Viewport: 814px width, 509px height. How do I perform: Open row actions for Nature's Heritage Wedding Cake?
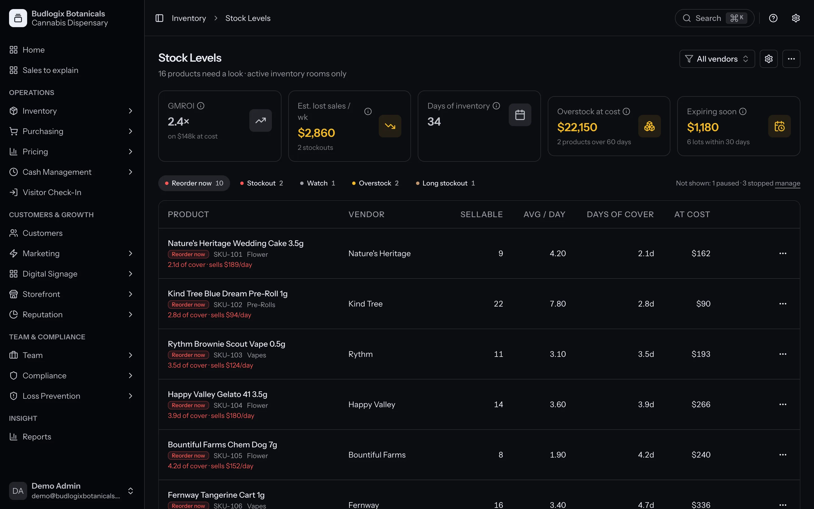[x=783, y=253]
